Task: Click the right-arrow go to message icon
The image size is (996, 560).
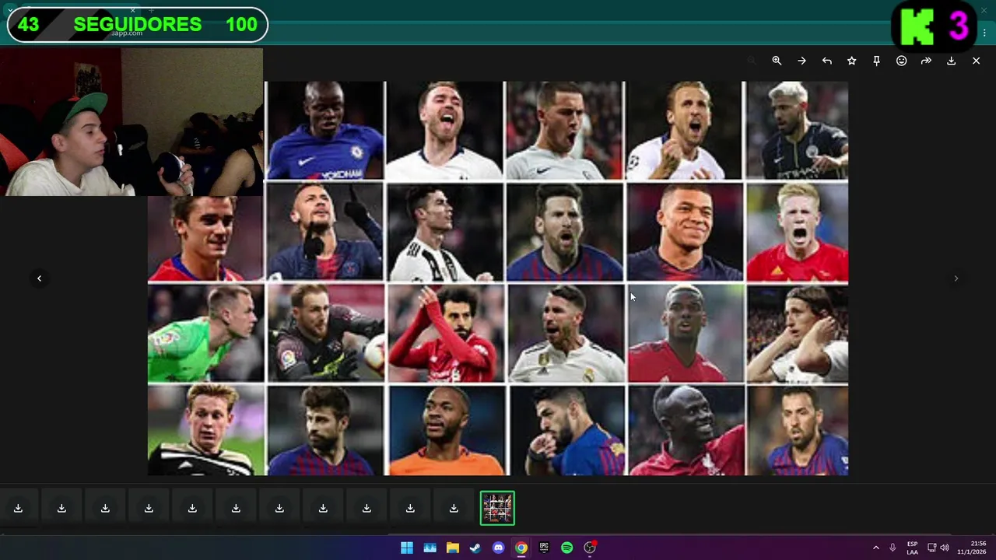Action: pyautogui.click(x=801, y=61)
